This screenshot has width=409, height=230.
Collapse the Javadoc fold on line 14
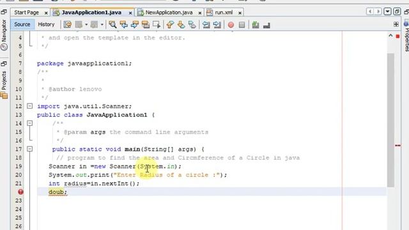[x=30, y=123]
